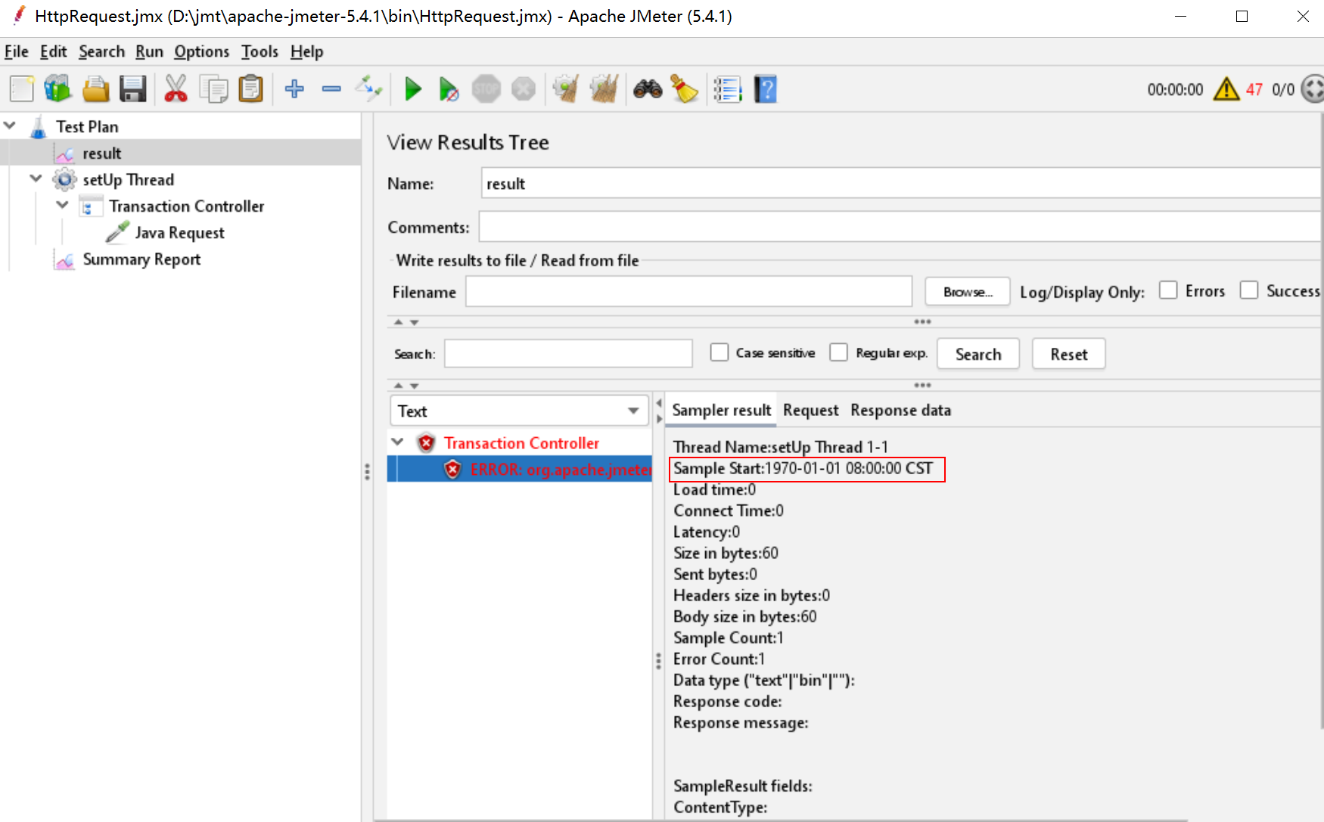Image resolution: width=1324 pixels, height=822 pixels.
Task: Click the remote threads icon at toolbar end
Action: coord(1313,89)
